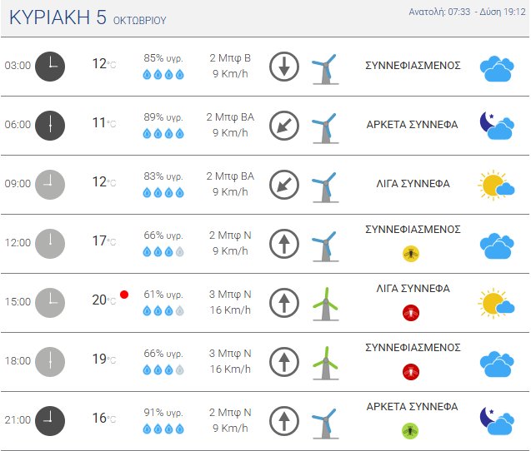Click the Ανατολή 07:33 sunrise text

(440, 12)
